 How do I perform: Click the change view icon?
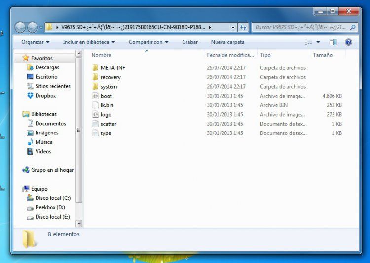point(308,42)
